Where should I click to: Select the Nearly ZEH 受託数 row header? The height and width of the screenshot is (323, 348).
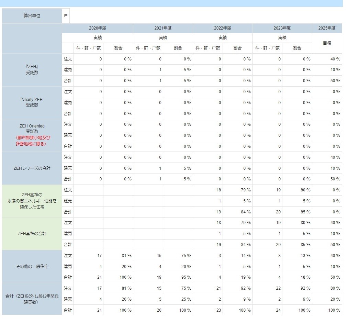tap(32, 102)
